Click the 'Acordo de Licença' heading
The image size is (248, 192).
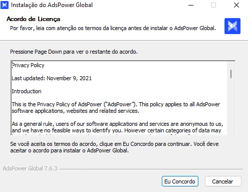click(x=33, y=19)
